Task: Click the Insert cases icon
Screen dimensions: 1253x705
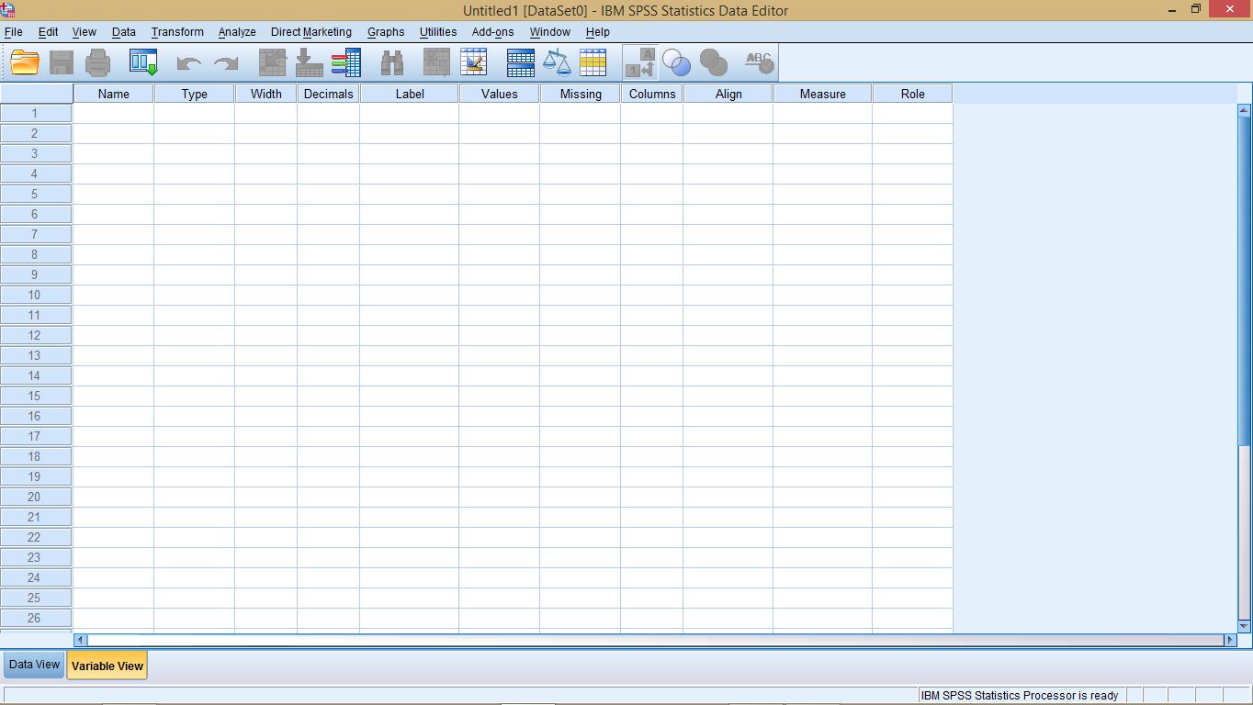Action: click(436, 62)
